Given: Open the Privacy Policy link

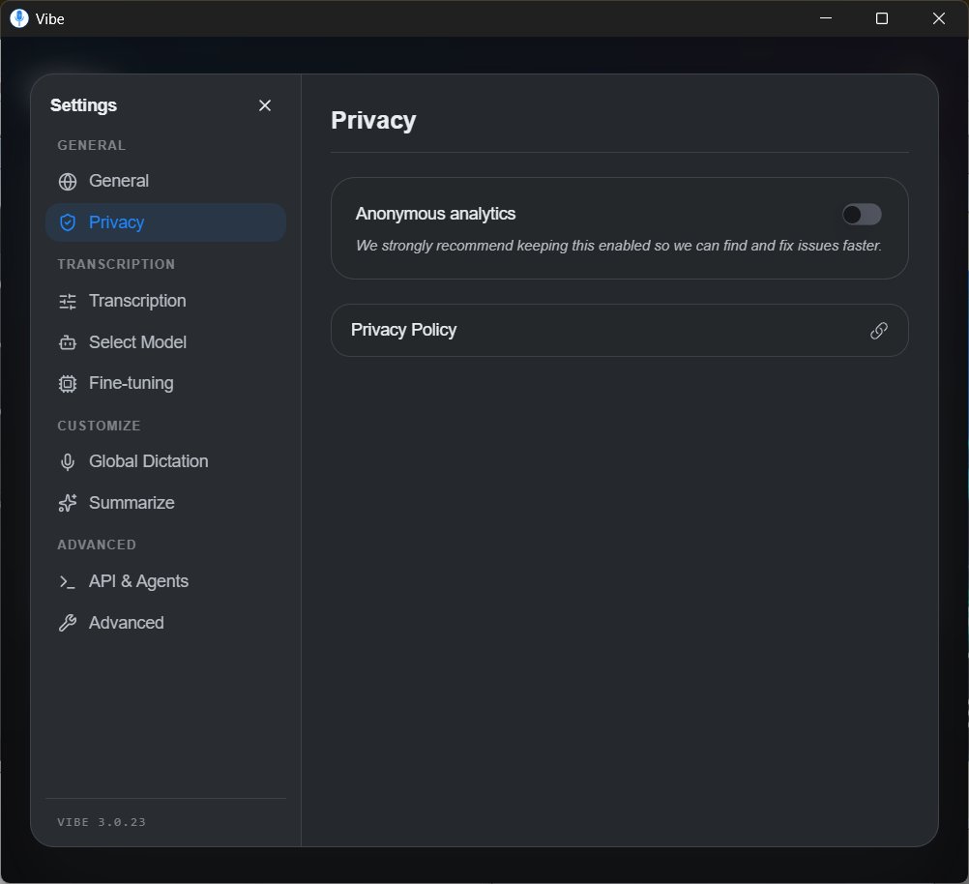Looking at the screenshot, I should click(619, 330).
